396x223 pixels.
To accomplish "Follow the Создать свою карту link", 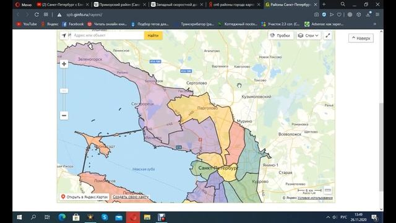I will coord(131,197).
